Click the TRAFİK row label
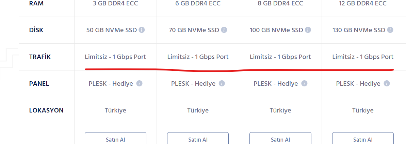 [40, 57]
